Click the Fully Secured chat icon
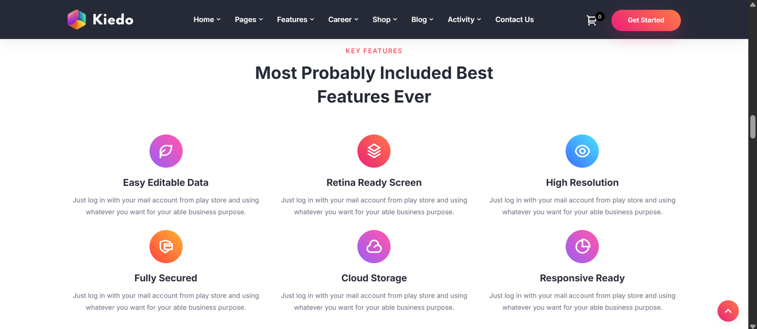The image size is (757, 329). (166, 247)
